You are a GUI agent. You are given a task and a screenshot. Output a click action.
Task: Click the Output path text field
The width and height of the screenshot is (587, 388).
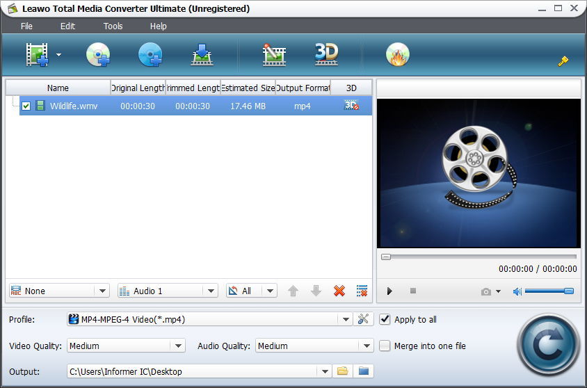point(193,371)
